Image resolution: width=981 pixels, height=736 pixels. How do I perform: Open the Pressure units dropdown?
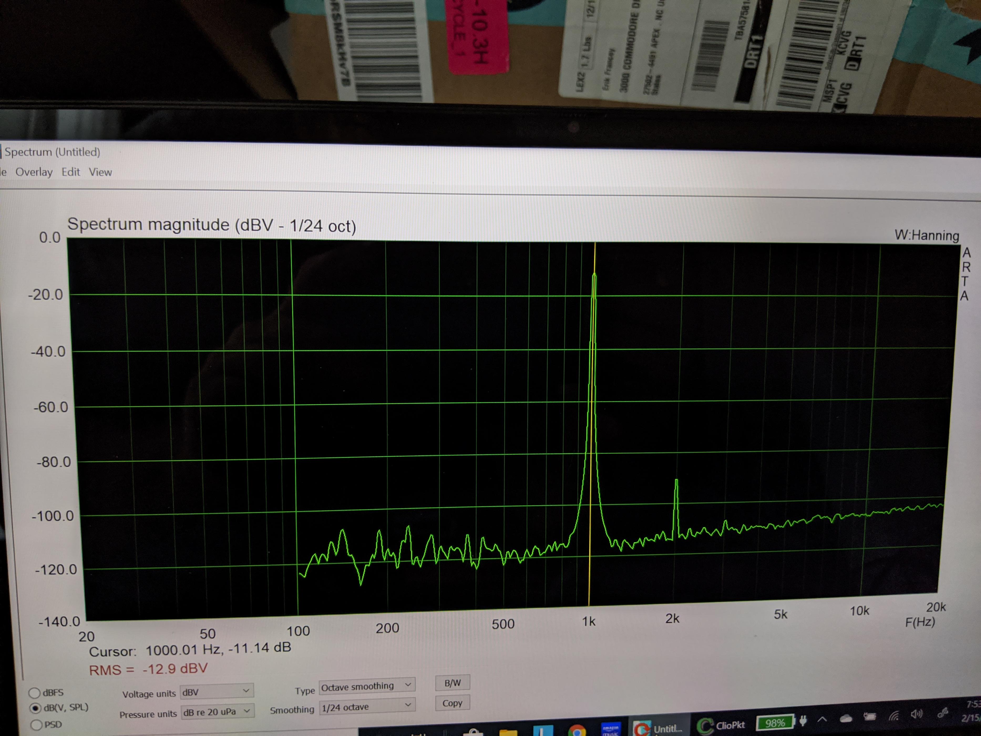[x=217, y=712]
